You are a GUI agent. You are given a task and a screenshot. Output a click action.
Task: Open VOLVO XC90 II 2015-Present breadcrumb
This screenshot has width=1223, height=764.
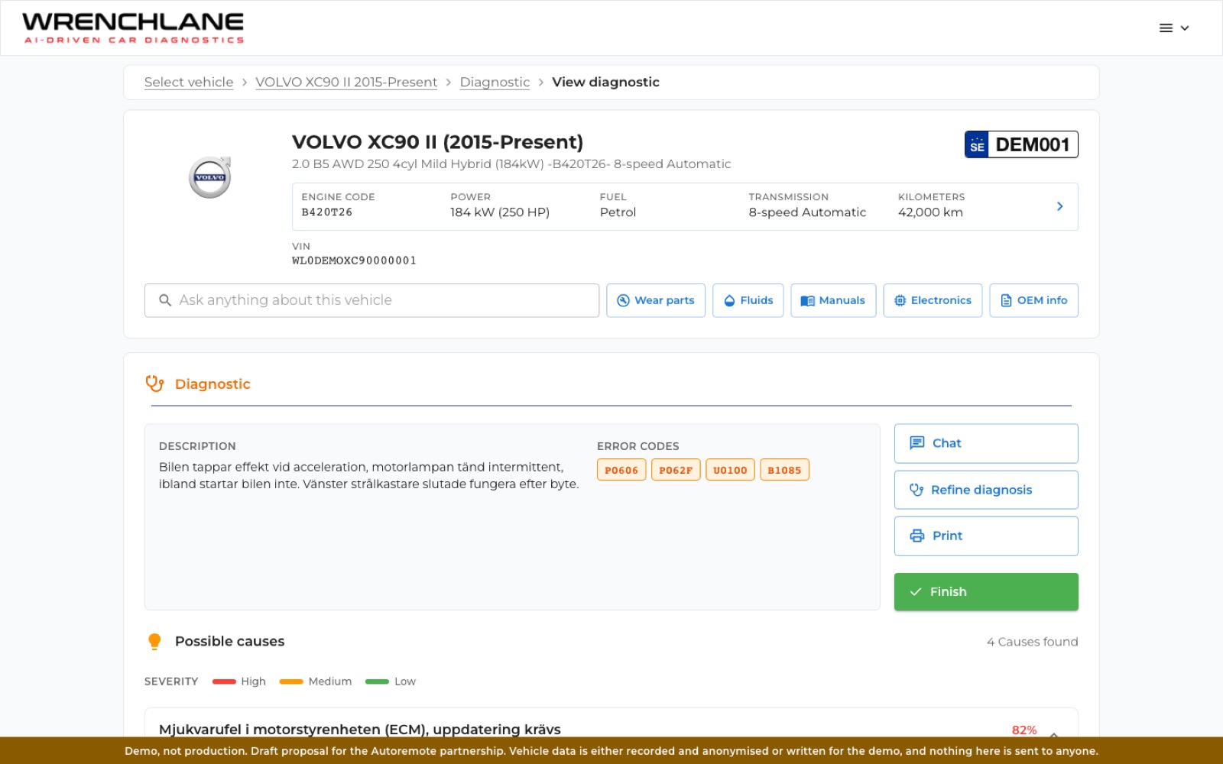[x=346, y=82]
